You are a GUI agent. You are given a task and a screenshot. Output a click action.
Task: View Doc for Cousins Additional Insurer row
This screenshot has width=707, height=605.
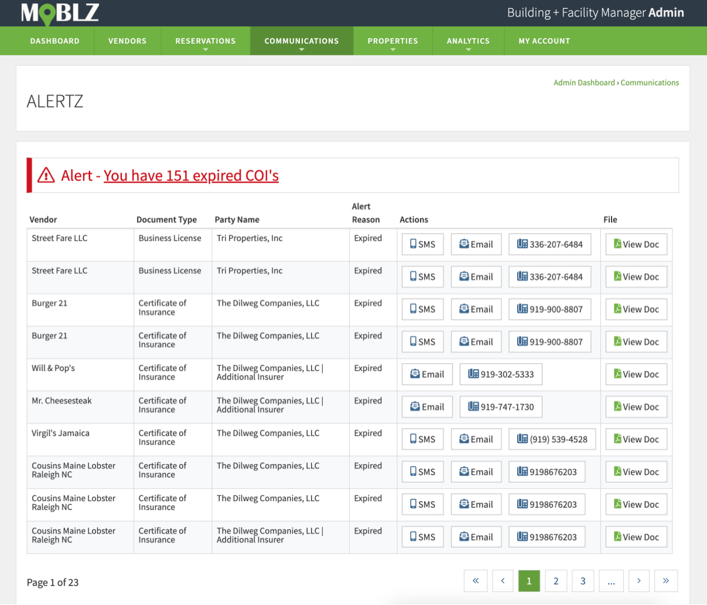636,537
